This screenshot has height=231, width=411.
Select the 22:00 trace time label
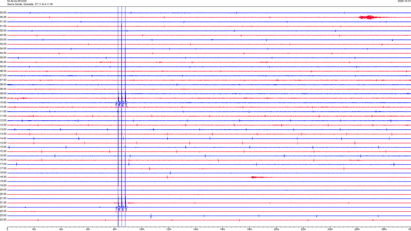(3, 207)
